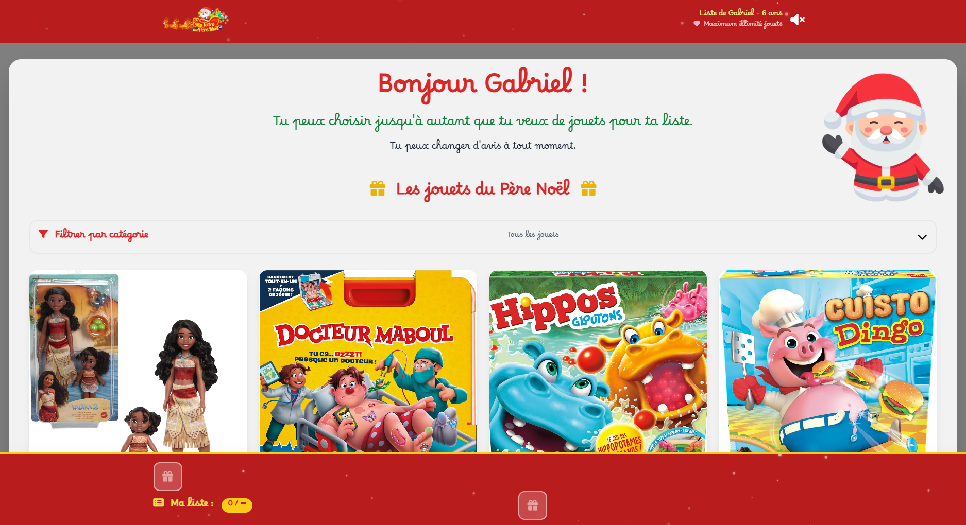
Task: Toggle the sound mute speaker icon
Action: [798, 20]
